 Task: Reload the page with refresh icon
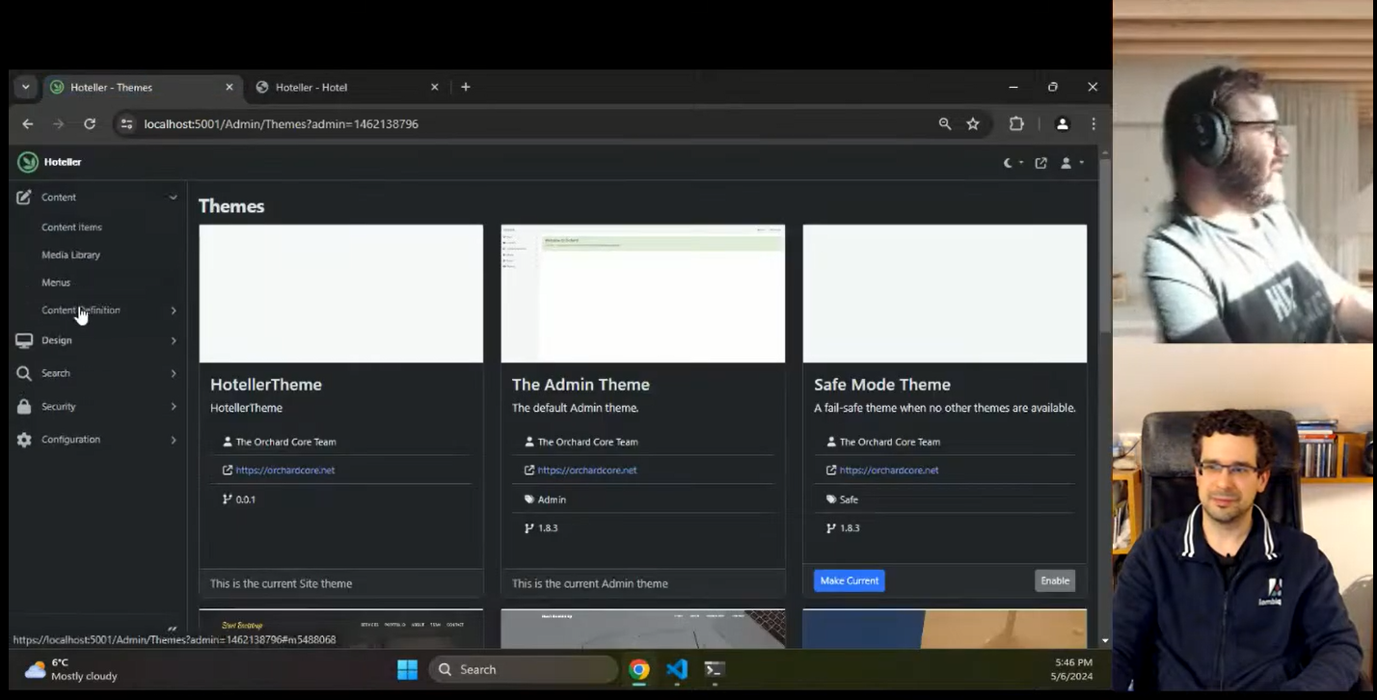90,123
